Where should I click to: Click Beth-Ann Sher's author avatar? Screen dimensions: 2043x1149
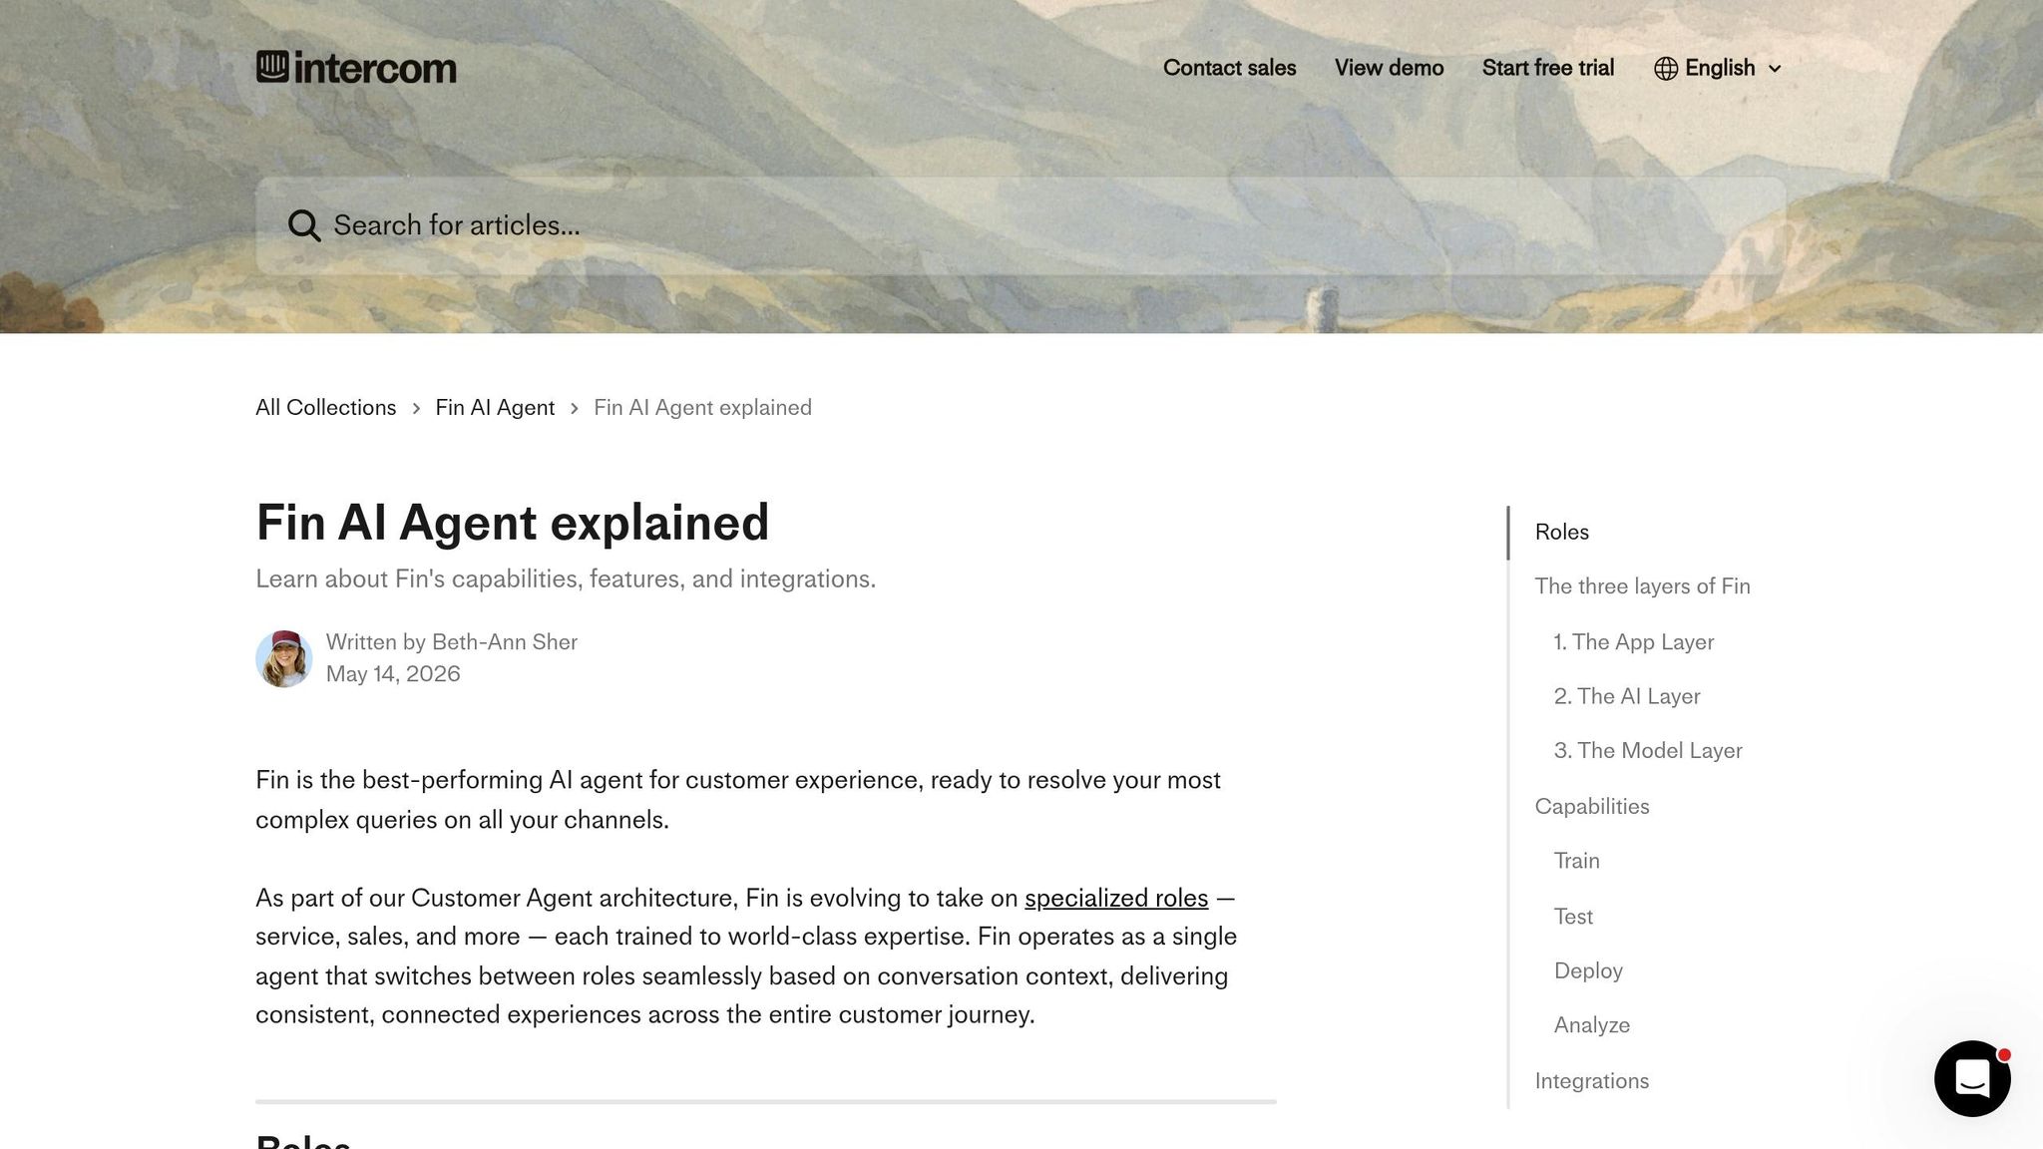tap(284, 658)
